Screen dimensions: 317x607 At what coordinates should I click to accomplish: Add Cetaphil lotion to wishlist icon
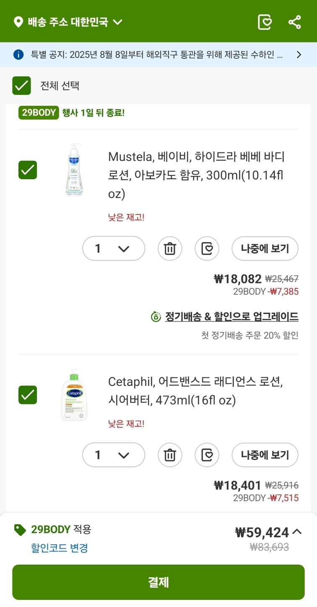[207, 455]
